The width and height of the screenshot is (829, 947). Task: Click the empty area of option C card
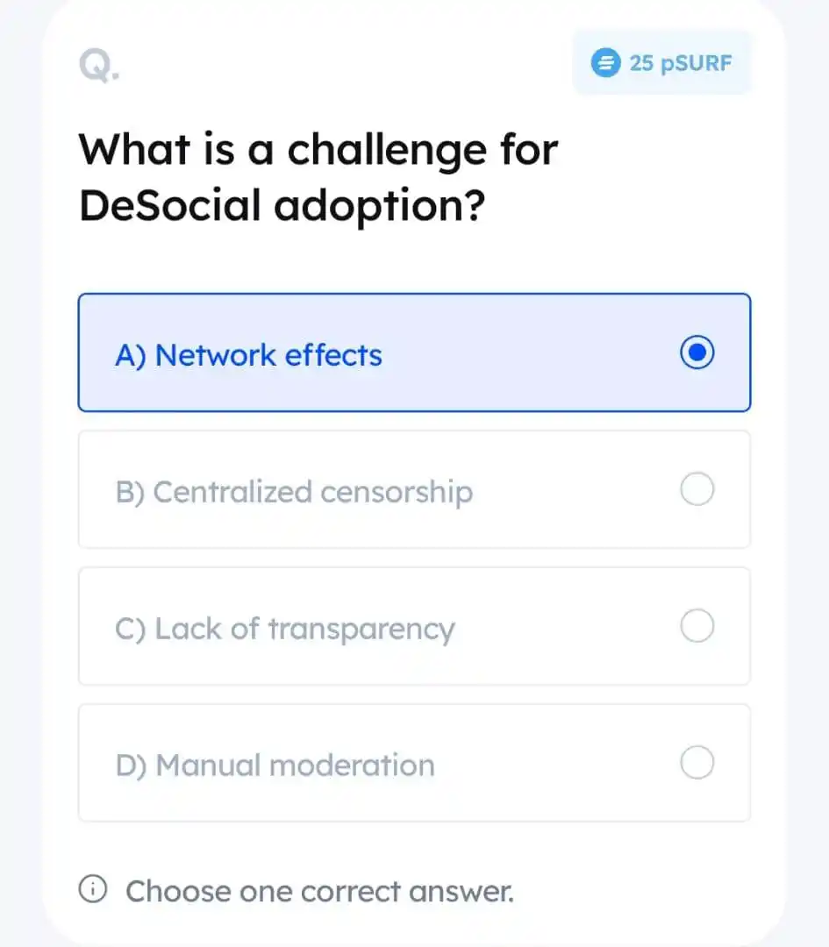[568, 626]
